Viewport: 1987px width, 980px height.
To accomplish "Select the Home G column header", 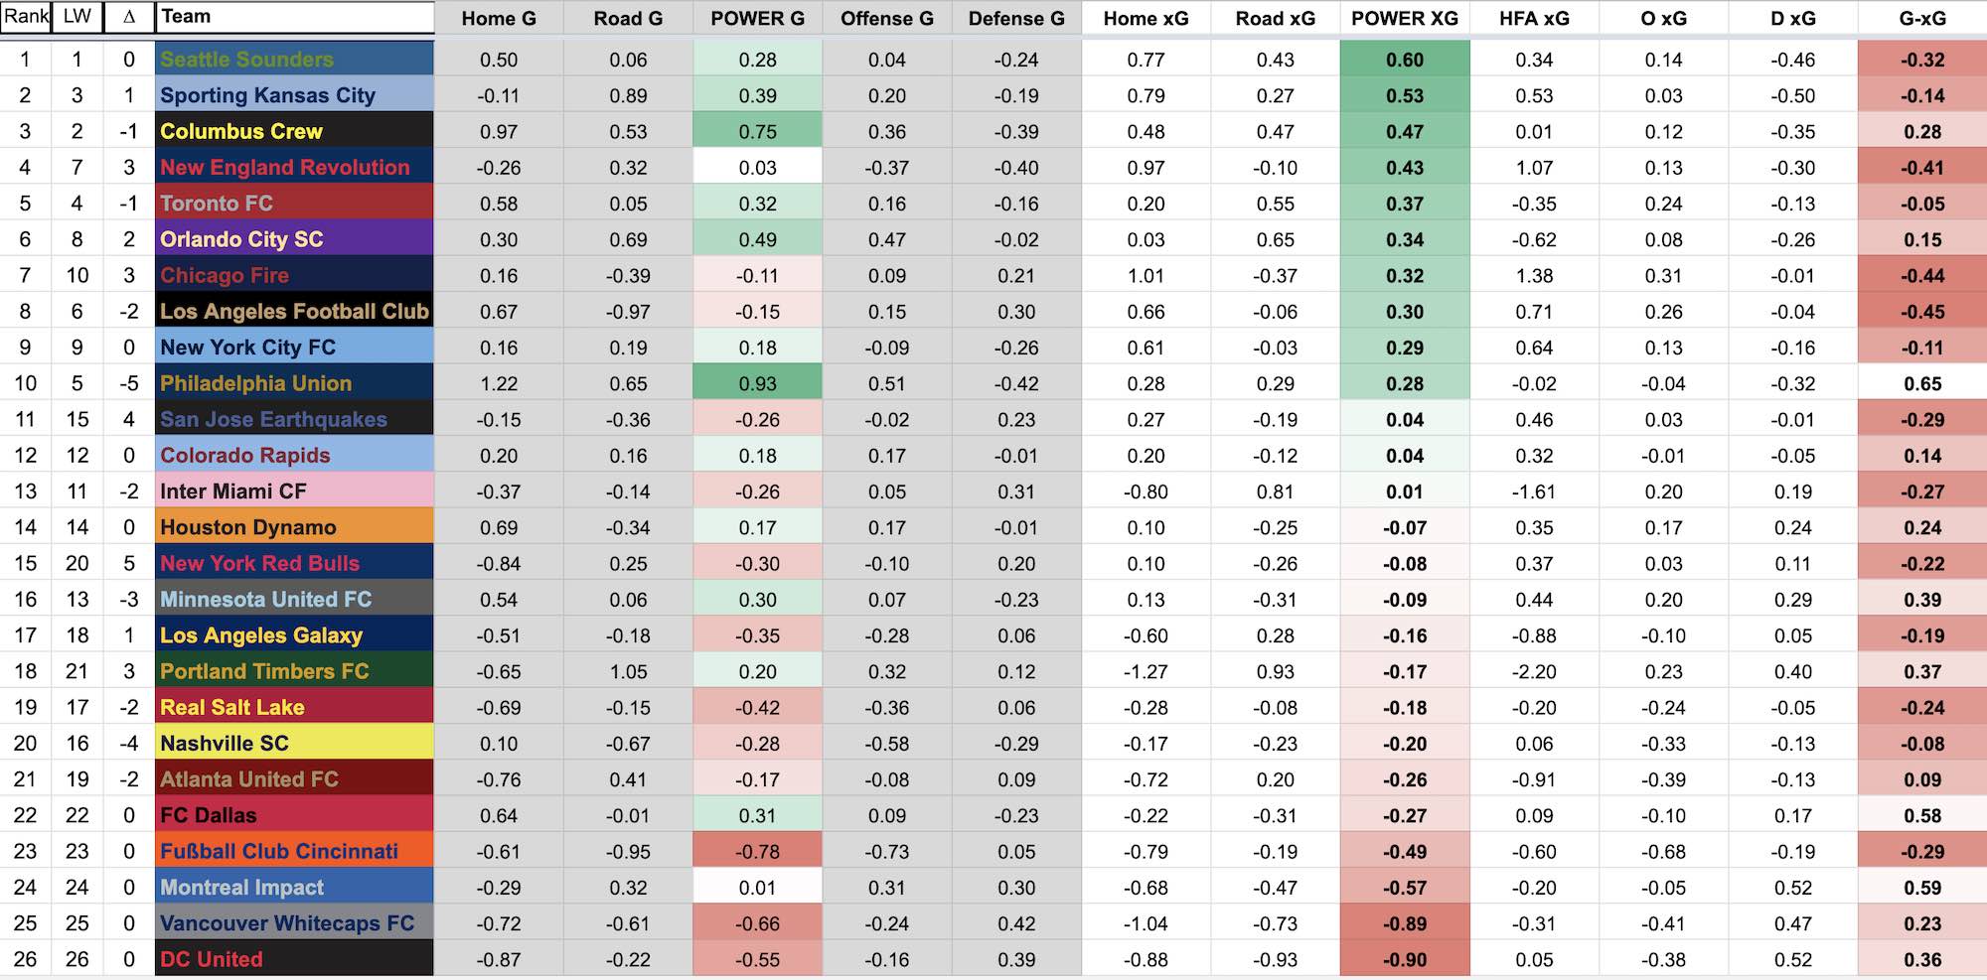I will click(x=499, y=18).
